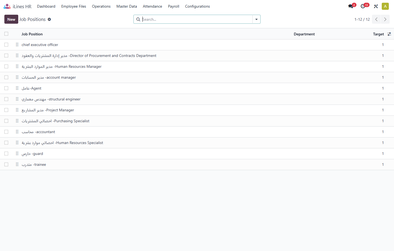Sort by Job Position column header

pos(32,34)
